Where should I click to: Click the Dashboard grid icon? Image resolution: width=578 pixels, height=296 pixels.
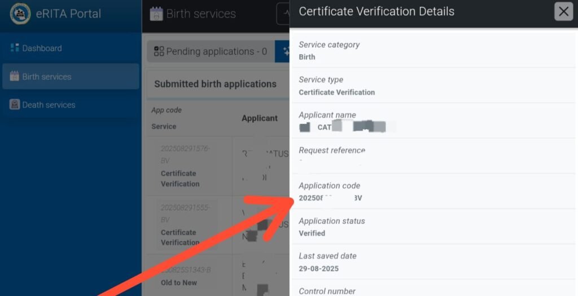15,47
